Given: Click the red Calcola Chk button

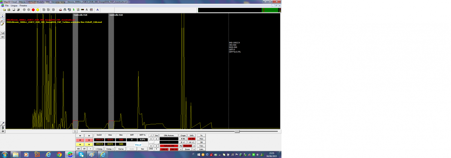Looking at the screenshot, I should pos(169,146).
